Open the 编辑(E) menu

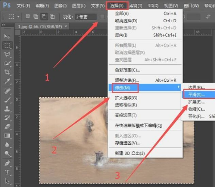pos(42,6)
